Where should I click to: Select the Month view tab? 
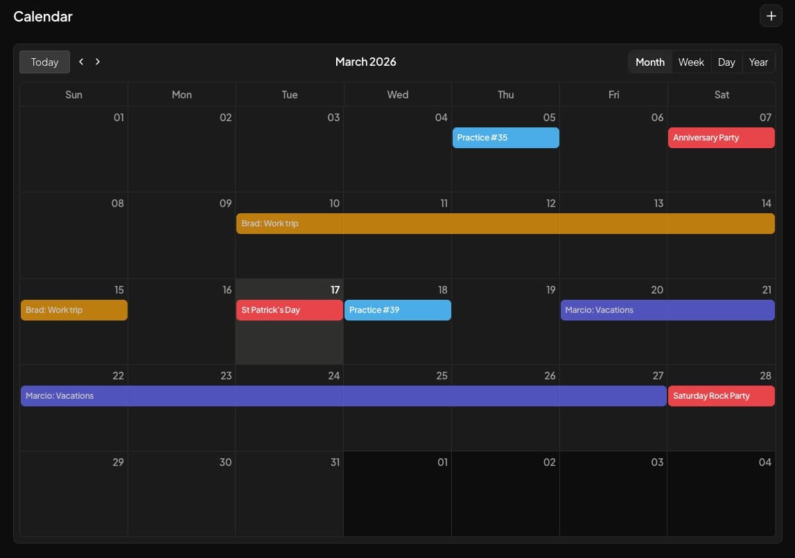tap(649, 62)
